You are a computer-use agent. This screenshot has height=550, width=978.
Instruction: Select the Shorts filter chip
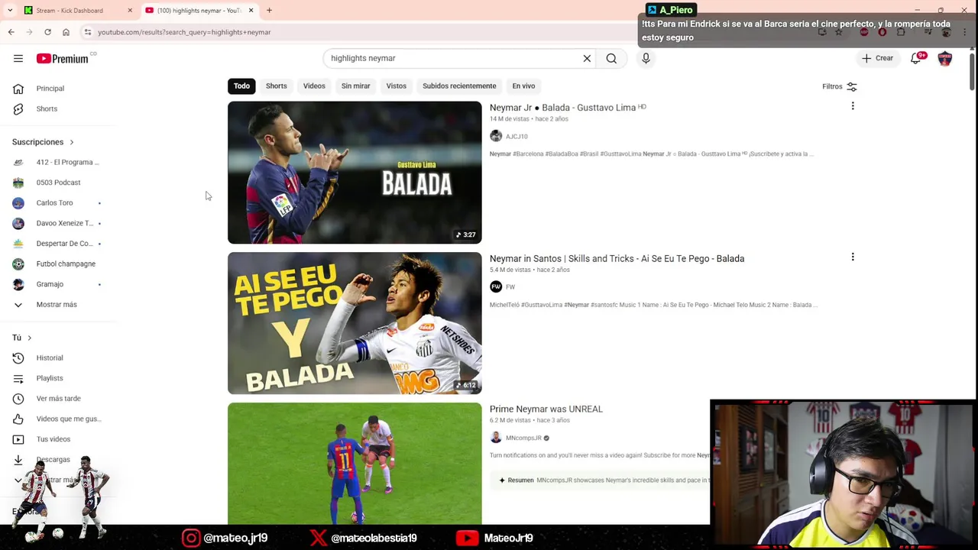(x=277, y=86)
